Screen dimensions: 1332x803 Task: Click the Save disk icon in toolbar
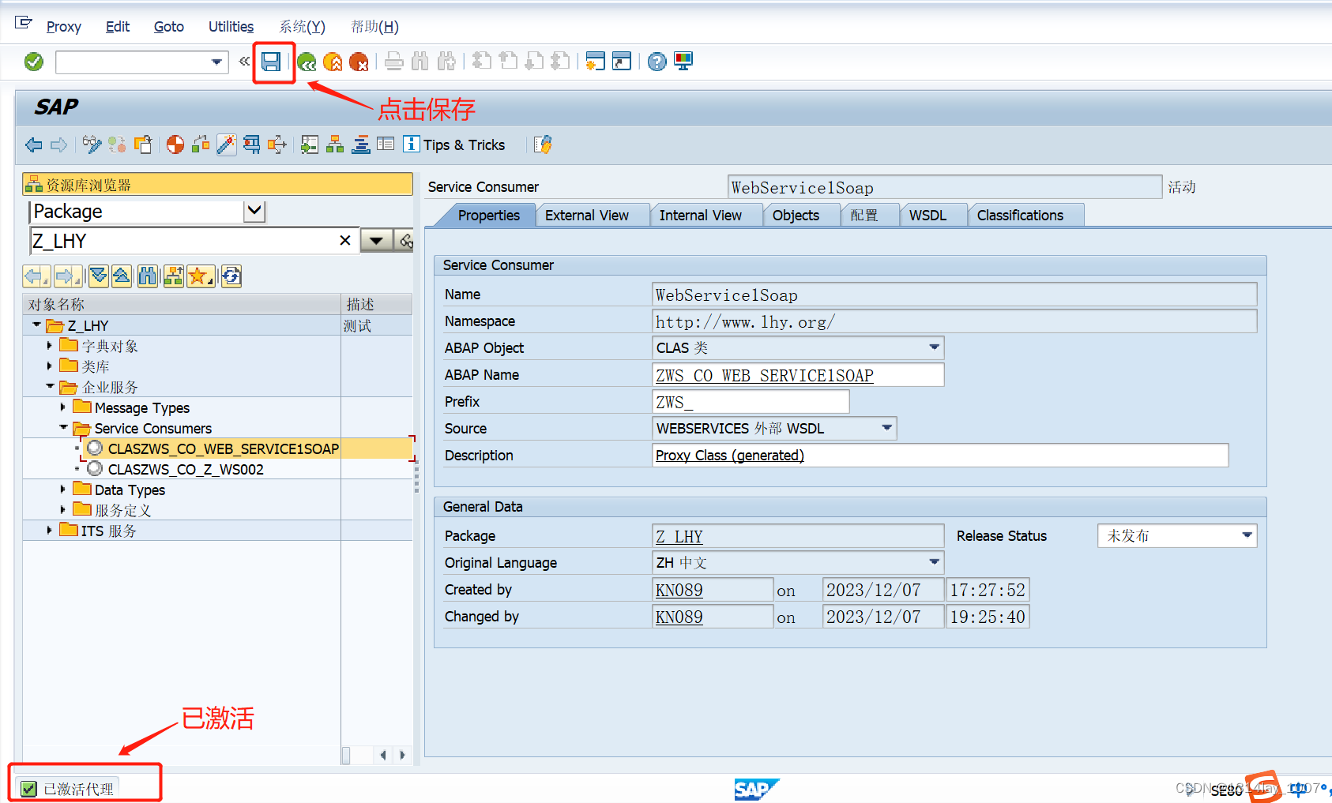point(271,62)
